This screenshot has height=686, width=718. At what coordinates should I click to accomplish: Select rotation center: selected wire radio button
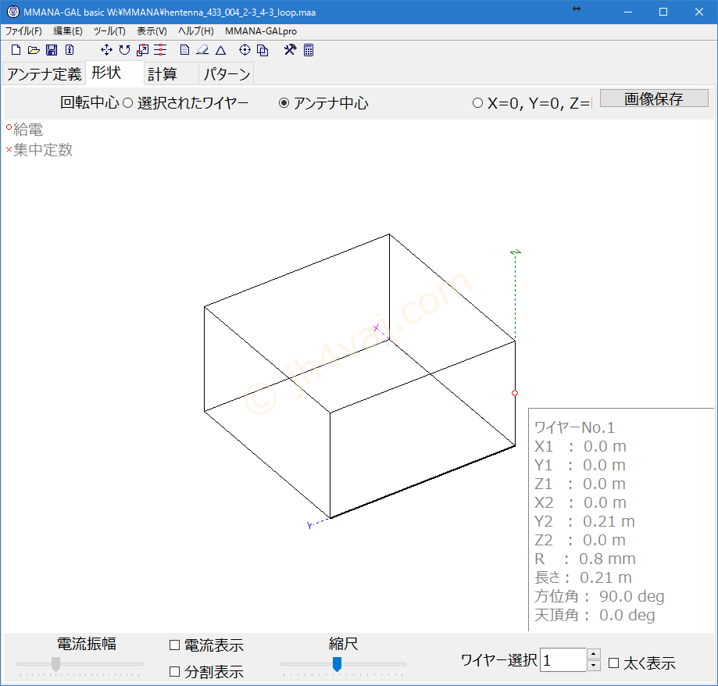click(128, 103)
